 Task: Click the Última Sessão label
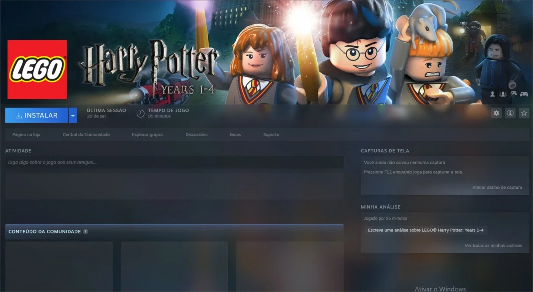tap(106, 110)
